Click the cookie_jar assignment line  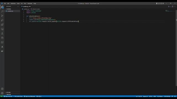click(42, 20)
